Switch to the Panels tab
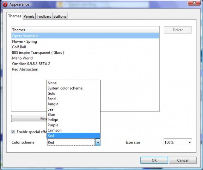 (x=29, y=16)
